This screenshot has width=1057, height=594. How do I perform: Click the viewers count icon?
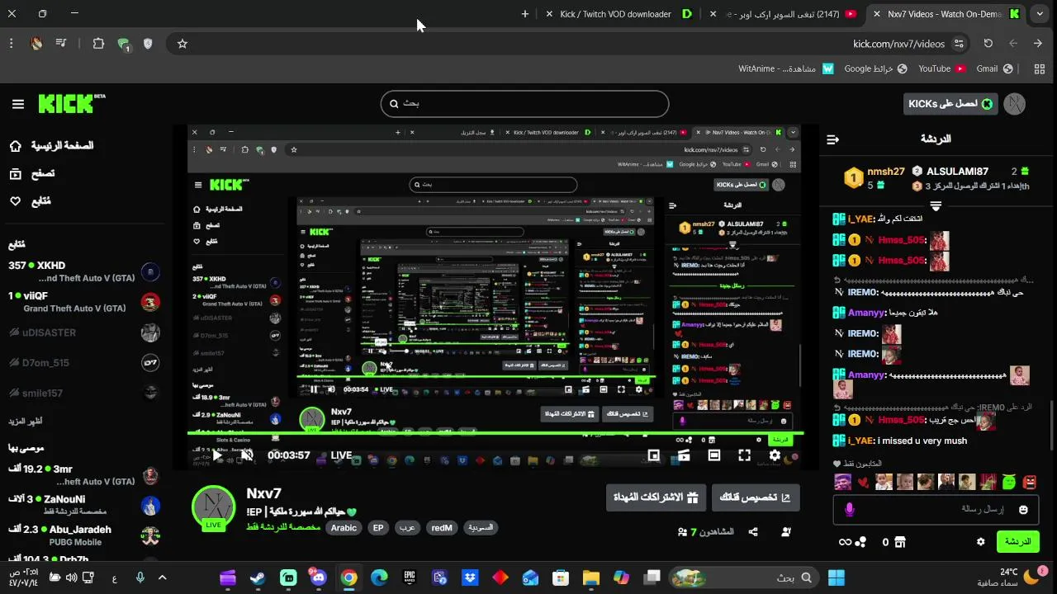683,532
